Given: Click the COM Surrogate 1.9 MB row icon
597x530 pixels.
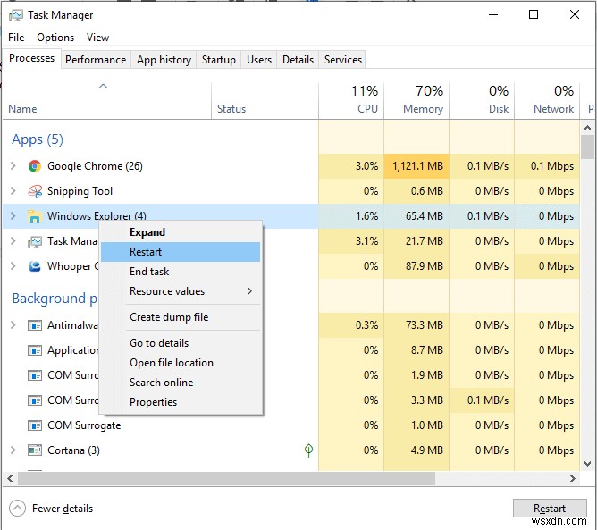Looking at the screenshot, I should point(35,375).
